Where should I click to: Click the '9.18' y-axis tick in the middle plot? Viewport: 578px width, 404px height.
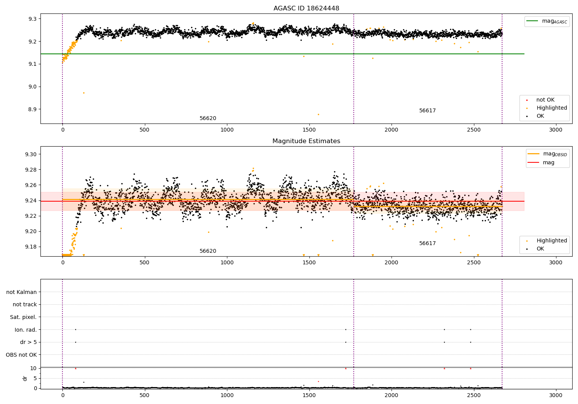coord(31,247)
